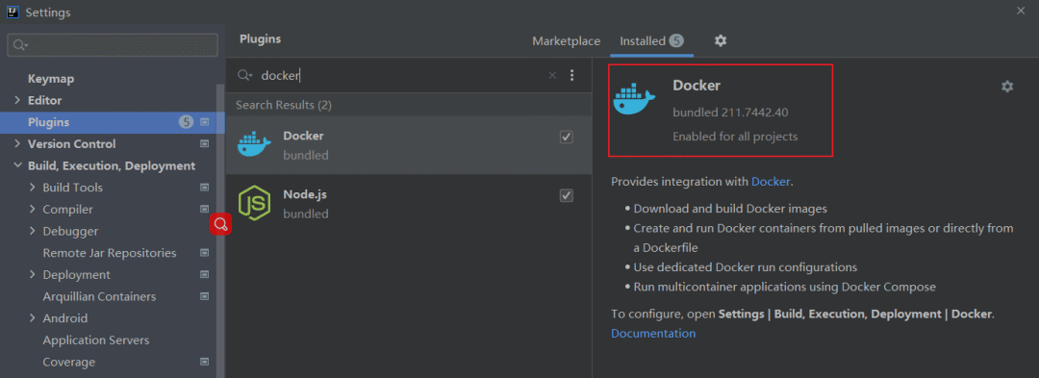
Task: Open the Docker plugin gear options menu
Action: (1007, 86)
